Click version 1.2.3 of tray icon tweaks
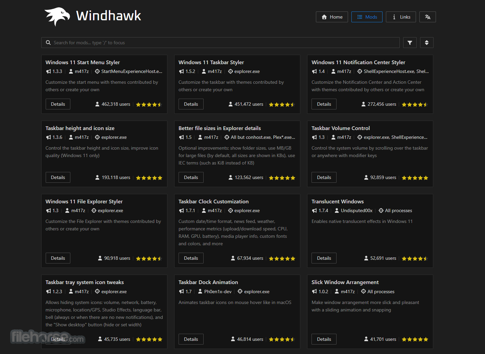This screenshot has width=485, height=354. click(x=57, y=292)
